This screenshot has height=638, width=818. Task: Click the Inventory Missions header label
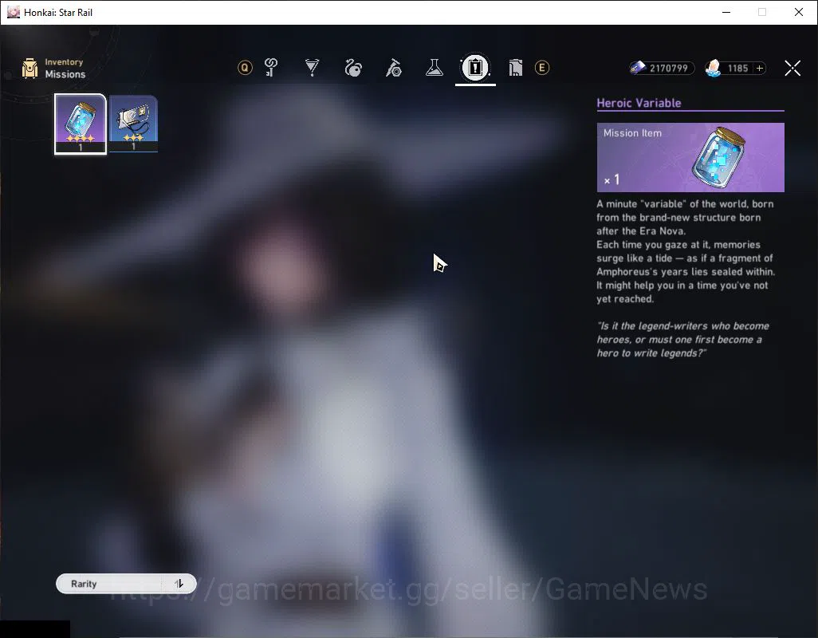click(x=65, y=69)
